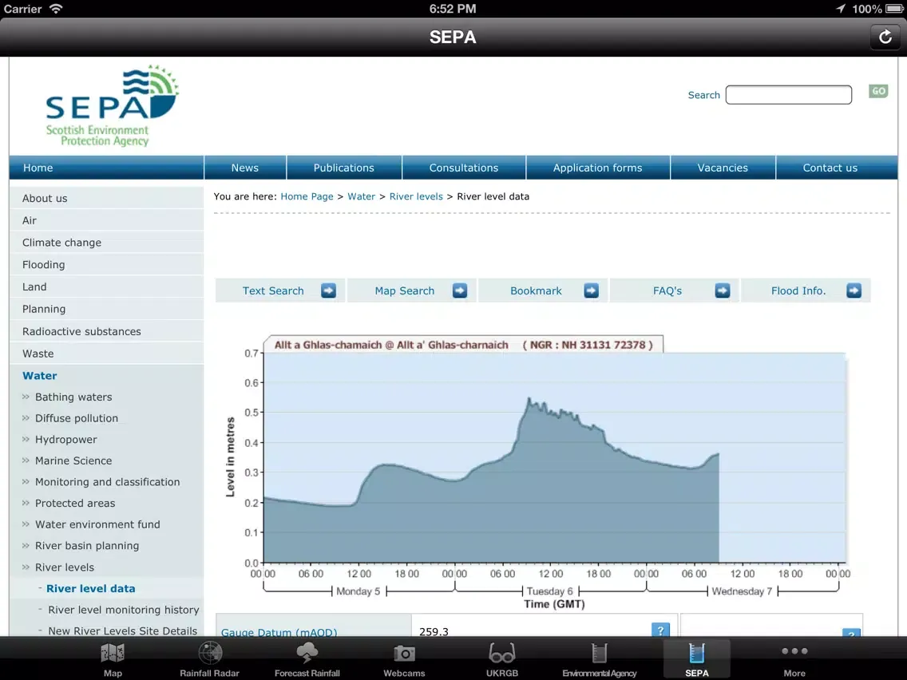
Task: Click the Gauge Datum help question icon
Action: coord(660,630)
